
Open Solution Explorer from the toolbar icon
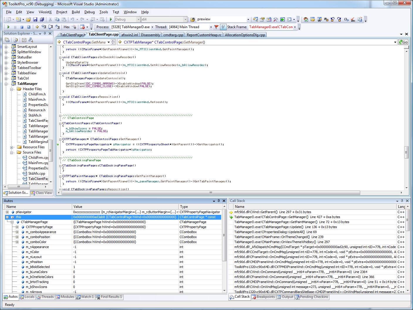255,19
